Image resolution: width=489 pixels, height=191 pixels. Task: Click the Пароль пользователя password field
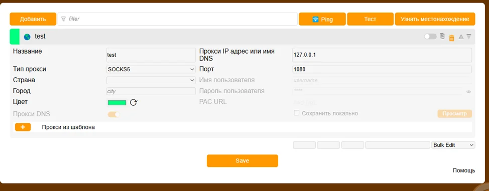[x=378, y=91]
